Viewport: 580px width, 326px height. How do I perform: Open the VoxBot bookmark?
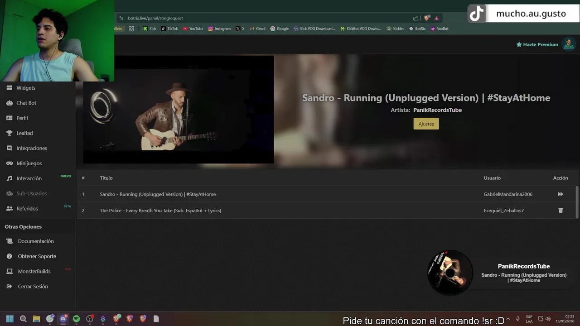coord(440,29)
